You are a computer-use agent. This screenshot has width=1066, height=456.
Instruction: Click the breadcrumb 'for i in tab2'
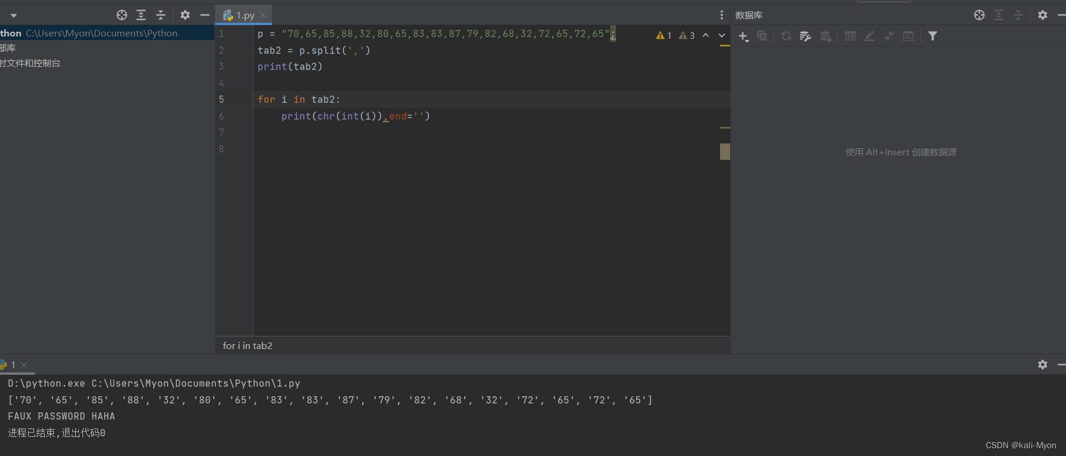pyautogui.click(x=247, y=345)
